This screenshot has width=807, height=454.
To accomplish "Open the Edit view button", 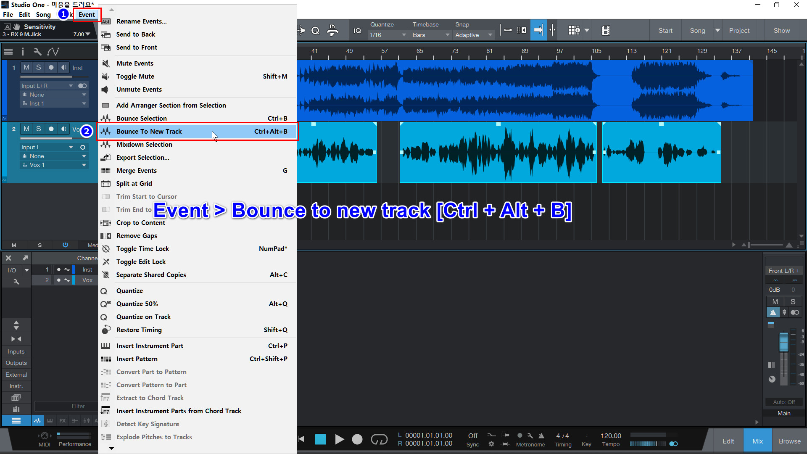I will click(728, 441).
